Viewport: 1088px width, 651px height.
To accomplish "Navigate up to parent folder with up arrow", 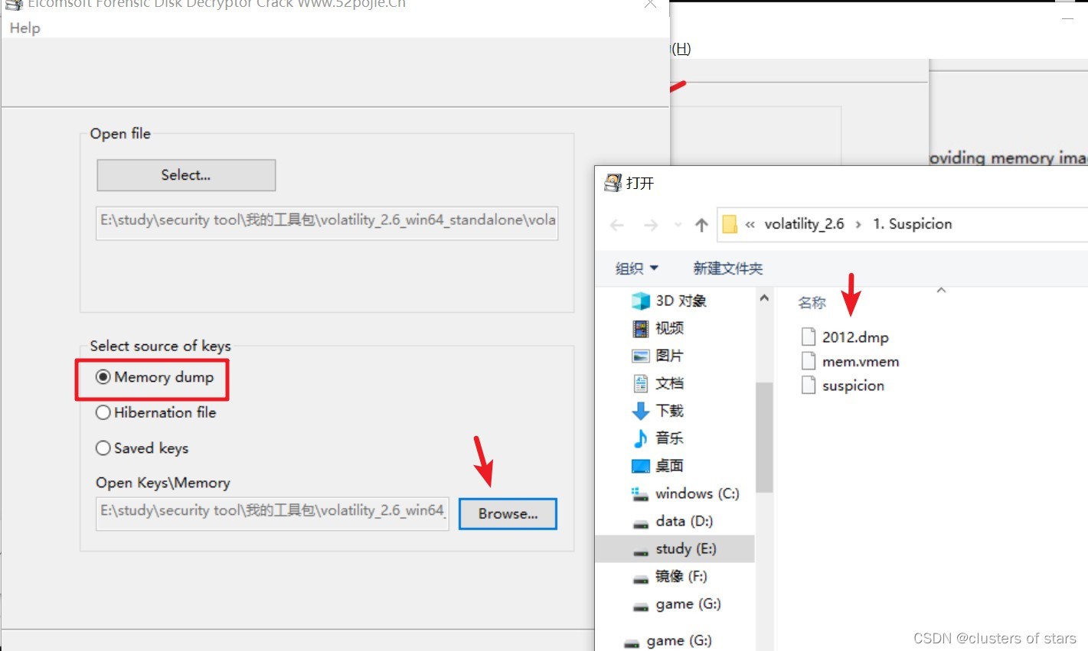I will click(701, 224).
